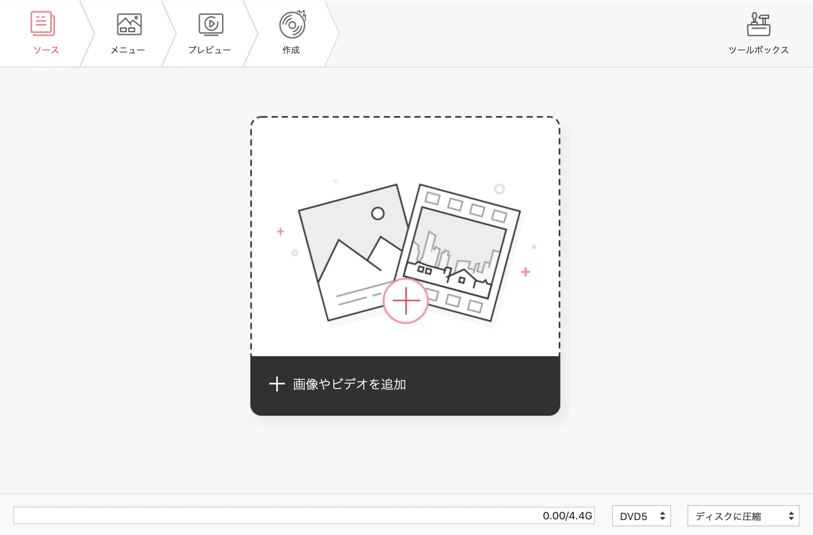
Task: Click the white plus icon in dark bar
Action: (x=277, y=384)
